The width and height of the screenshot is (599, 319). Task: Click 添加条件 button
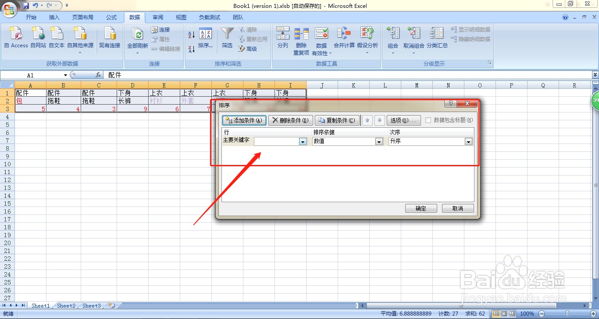(x=244, y=120)
